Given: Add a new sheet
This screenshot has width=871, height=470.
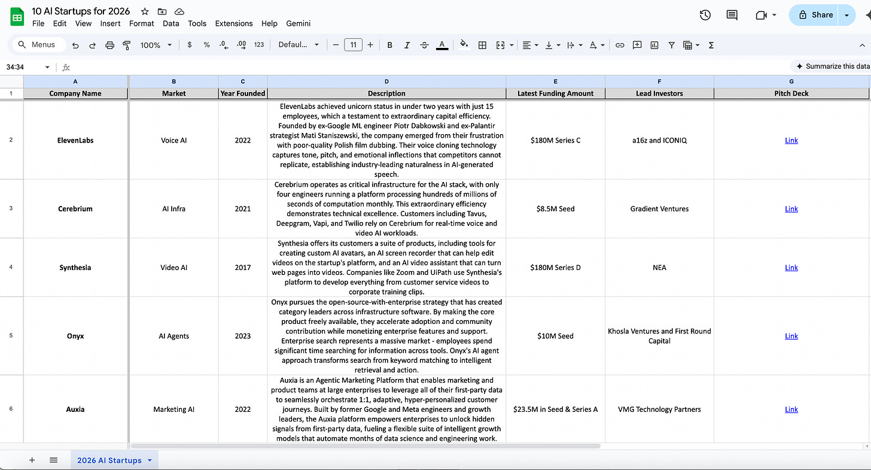Looking at the screenshot, I should click(x=32, y=460).
